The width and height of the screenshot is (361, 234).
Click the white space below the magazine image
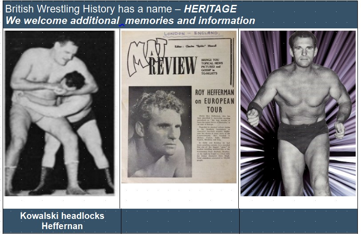click(179, 196)
